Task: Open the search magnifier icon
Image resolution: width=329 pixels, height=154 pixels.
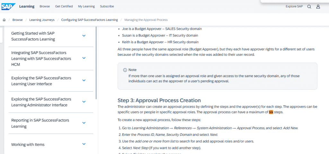Action: 309,6
